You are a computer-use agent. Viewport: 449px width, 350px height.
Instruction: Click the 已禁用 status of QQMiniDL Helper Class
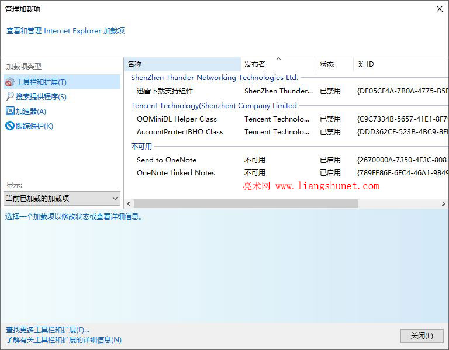(x=330, y=119)
